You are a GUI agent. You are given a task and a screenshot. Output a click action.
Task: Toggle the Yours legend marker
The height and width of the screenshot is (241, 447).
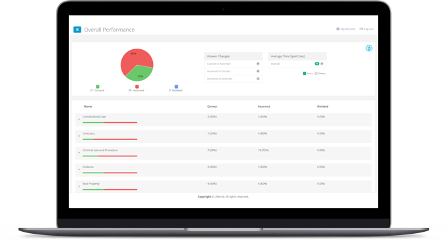click(305, 74)
